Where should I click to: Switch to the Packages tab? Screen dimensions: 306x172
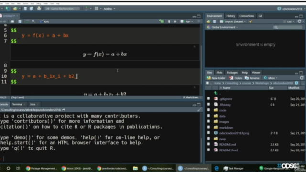tap(232, 73)
